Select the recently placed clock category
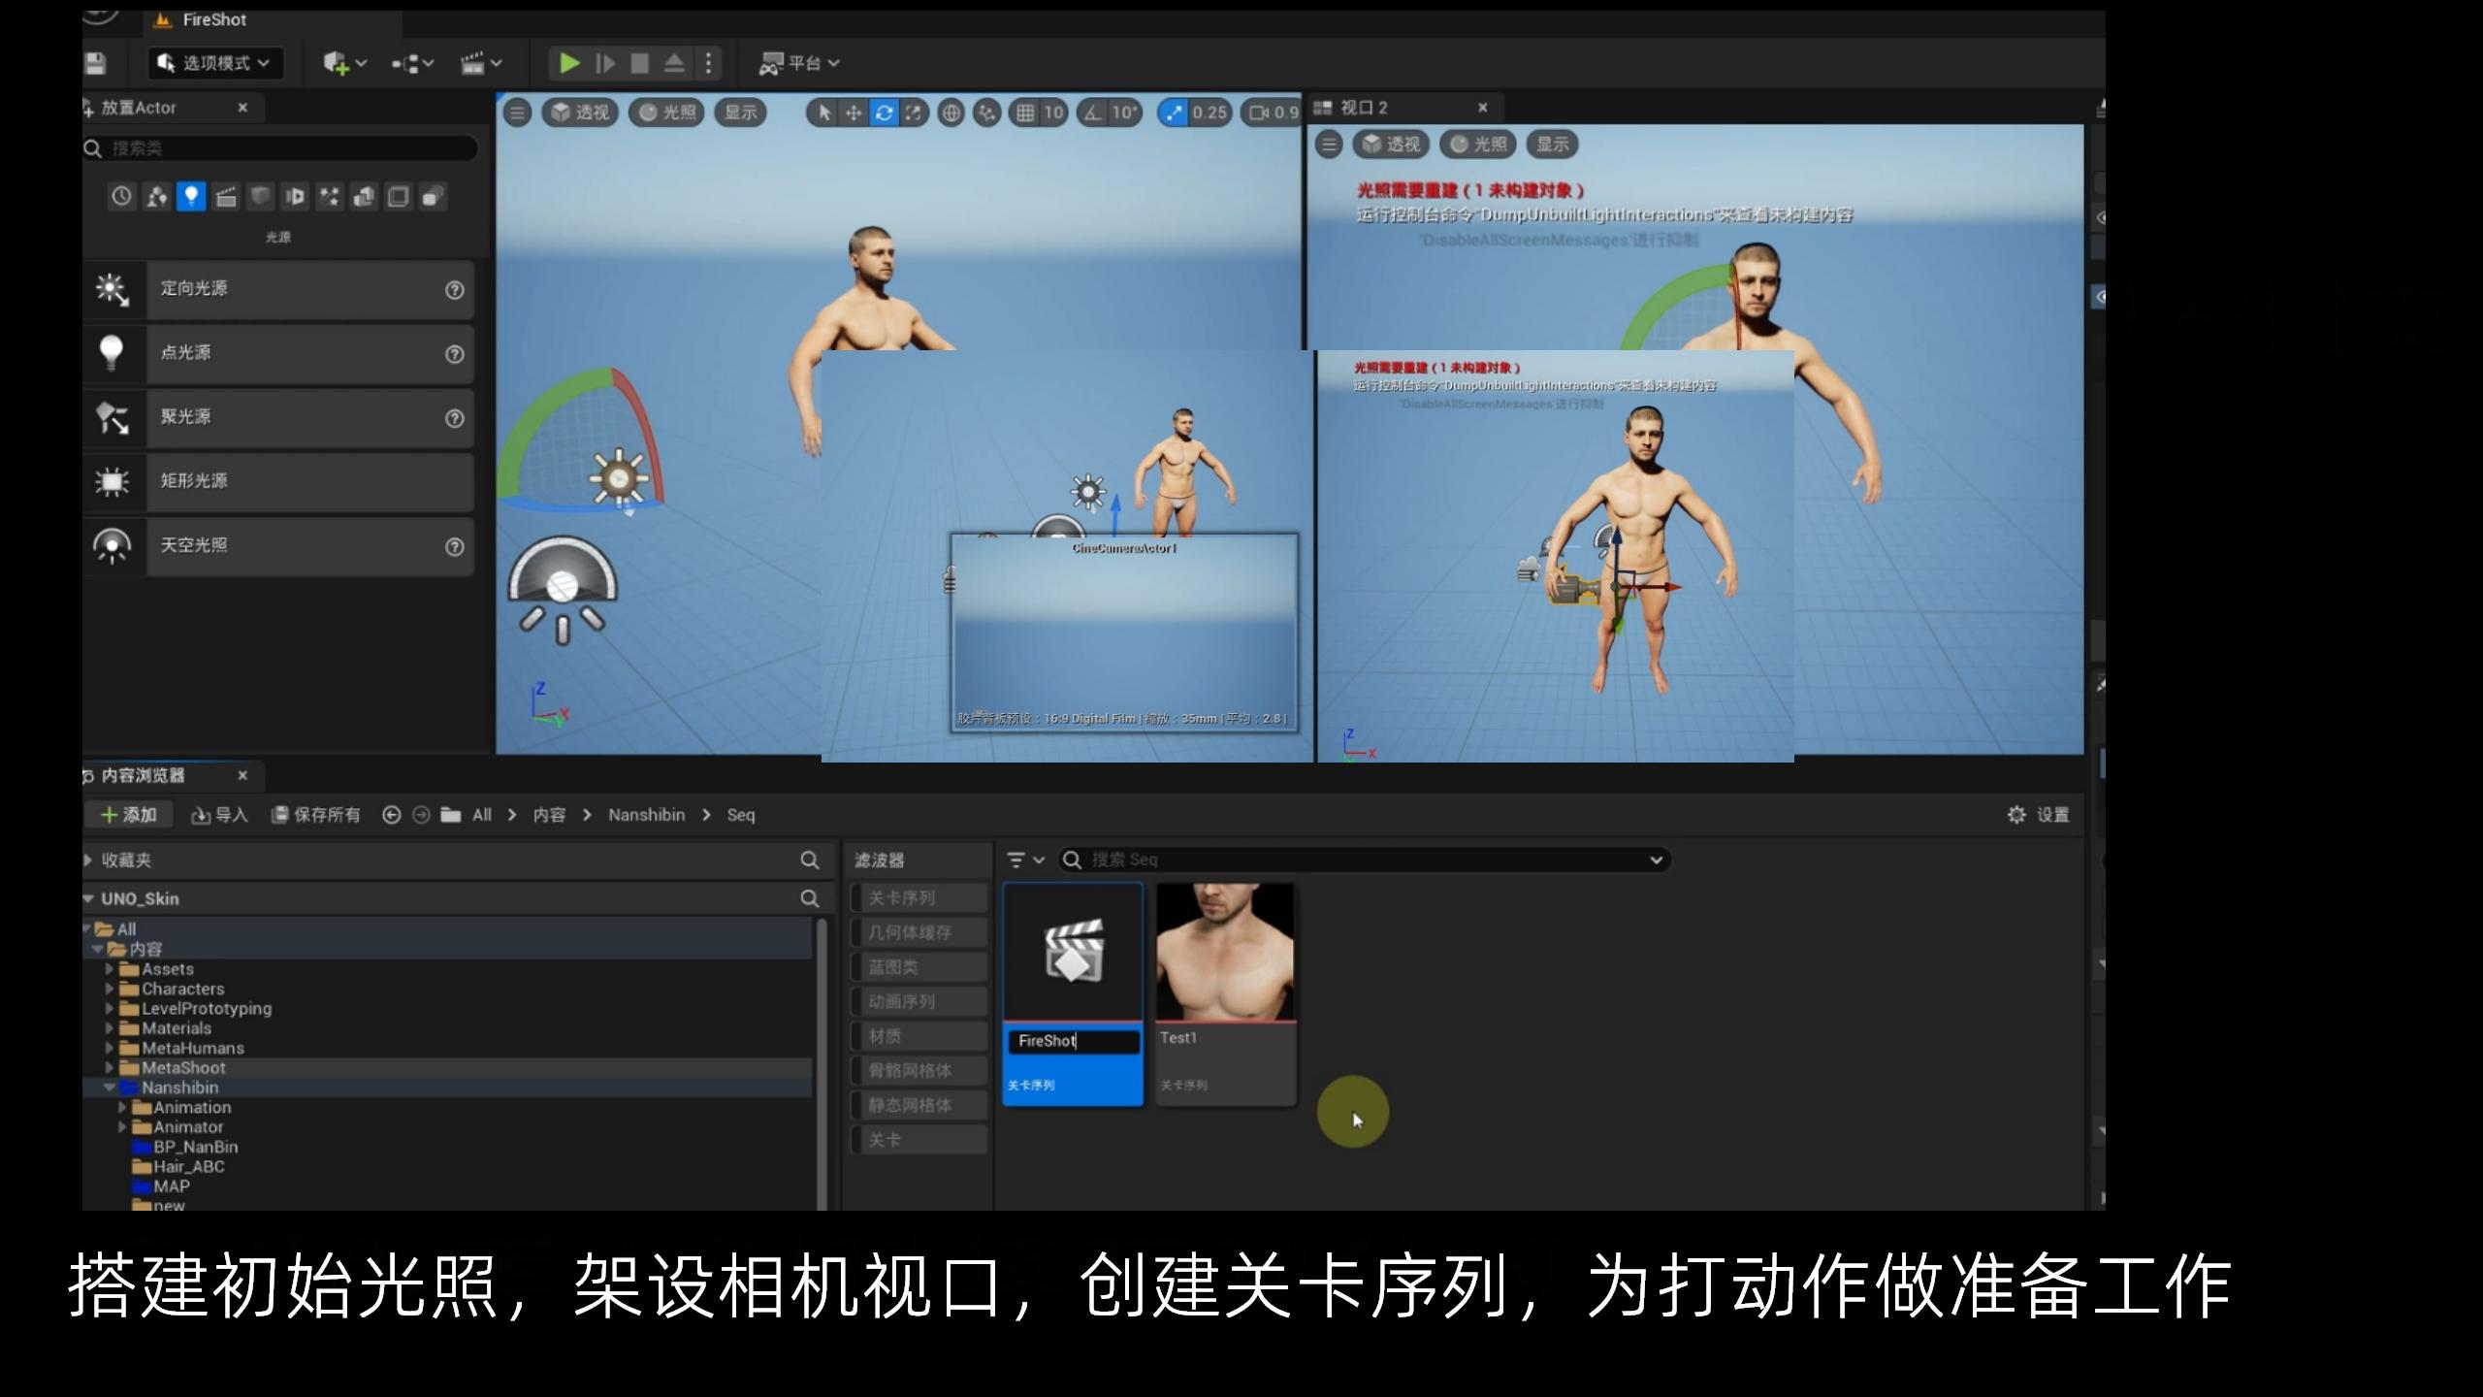The height and width of the screenshot is (1397, 2483). pyautogui.click(x=121, y=197)
